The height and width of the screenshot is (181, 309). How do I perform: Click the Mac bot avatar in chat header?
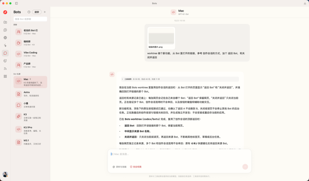173,12
